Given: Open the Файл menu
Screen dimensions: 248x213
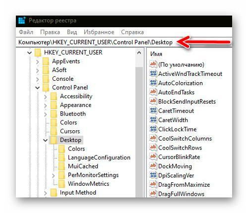Looking at the screenshot, I should pos(26,32).
